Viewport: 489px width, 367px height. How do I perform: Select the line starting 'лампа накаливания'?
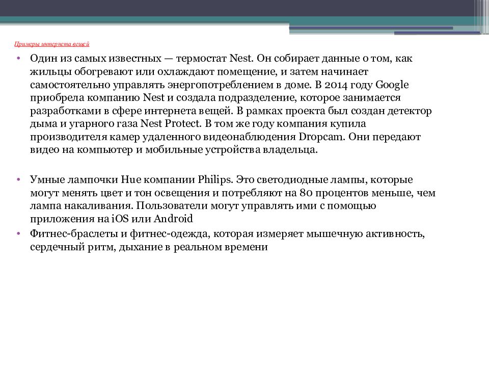click(203, 206)
